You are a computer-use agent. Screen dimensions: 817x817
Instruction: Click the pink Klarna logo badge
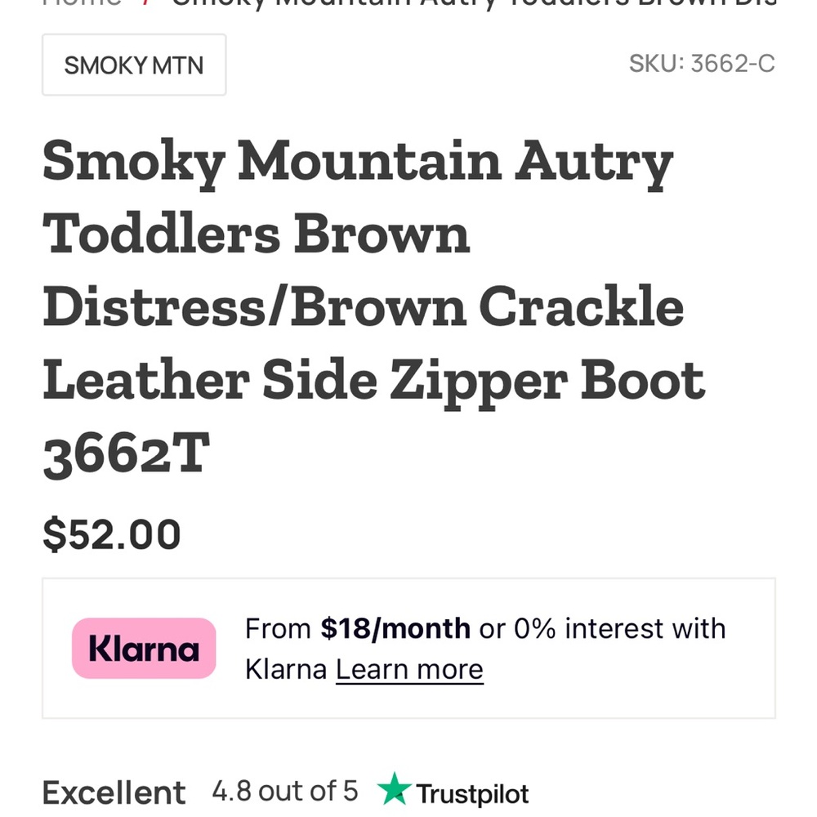144,649
